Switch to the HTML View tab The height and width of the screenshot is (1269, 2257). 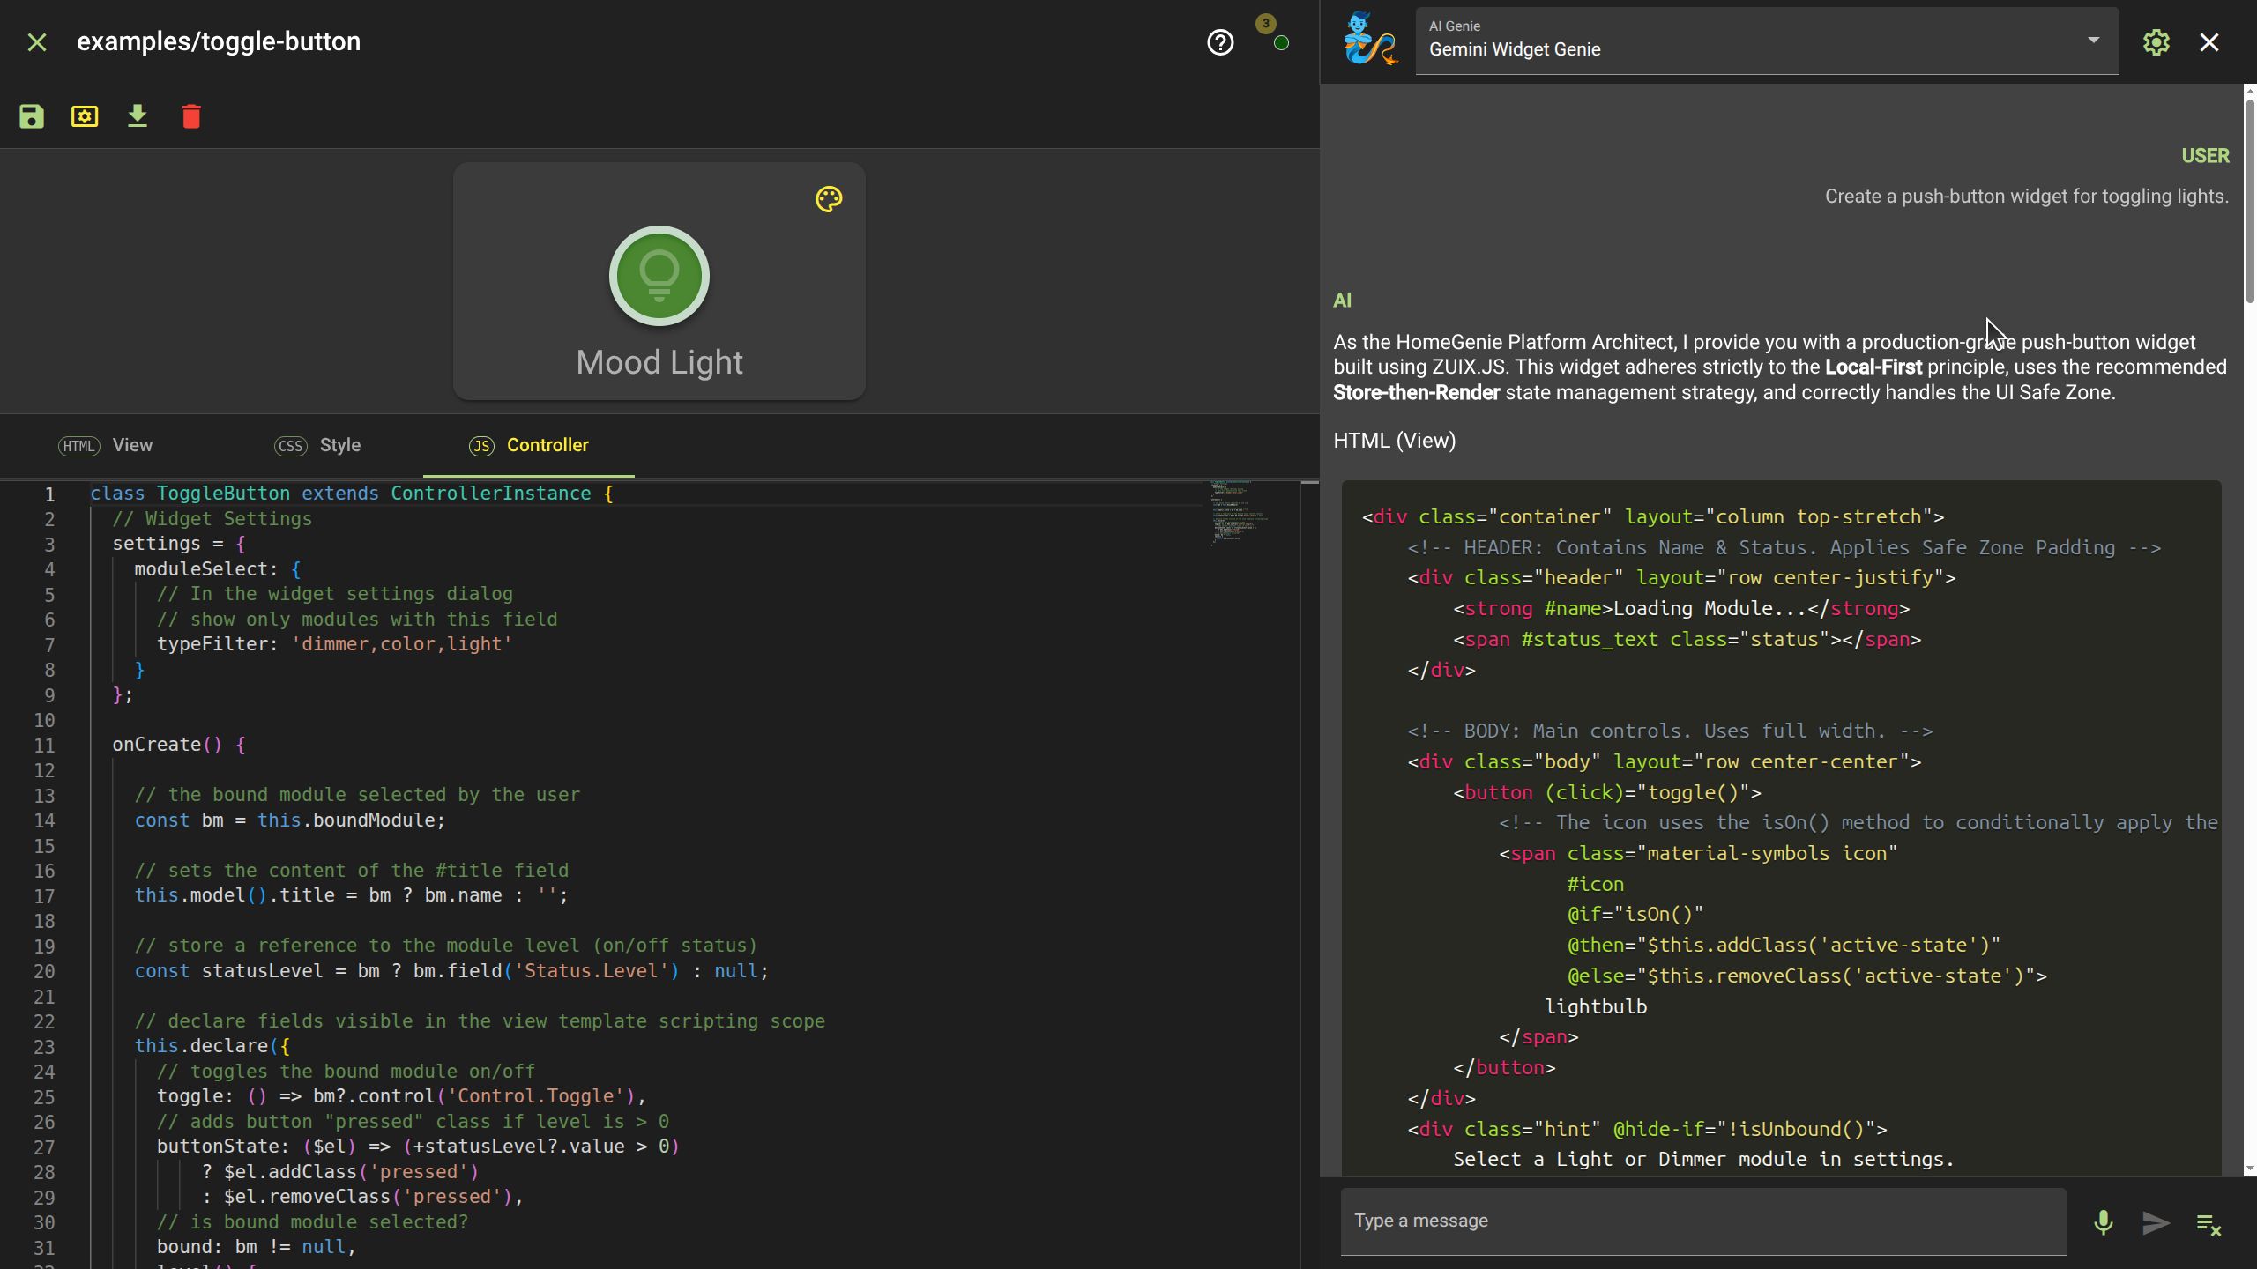click(x=106, y=445)
